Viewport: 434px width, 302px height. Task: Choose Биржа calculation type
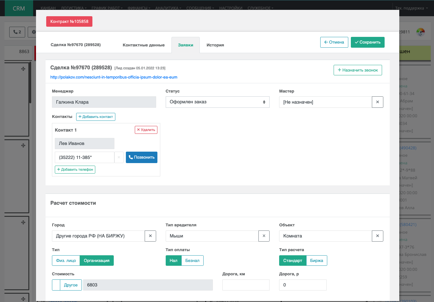tap(316, 261)
